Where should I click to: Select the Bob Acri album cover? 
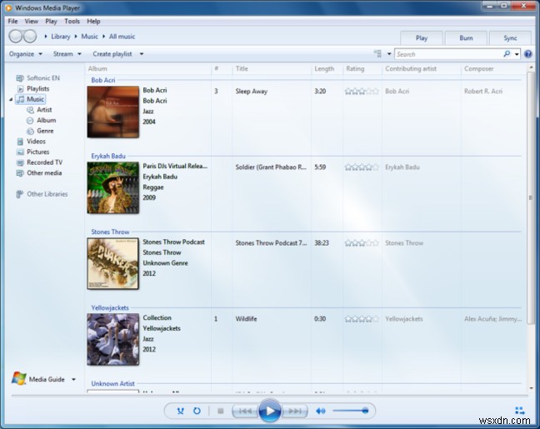point(113,112)
